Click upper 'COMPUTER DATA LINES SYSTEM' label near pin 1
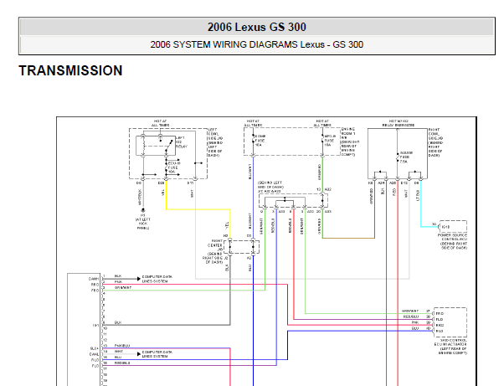 click(157, 279)
